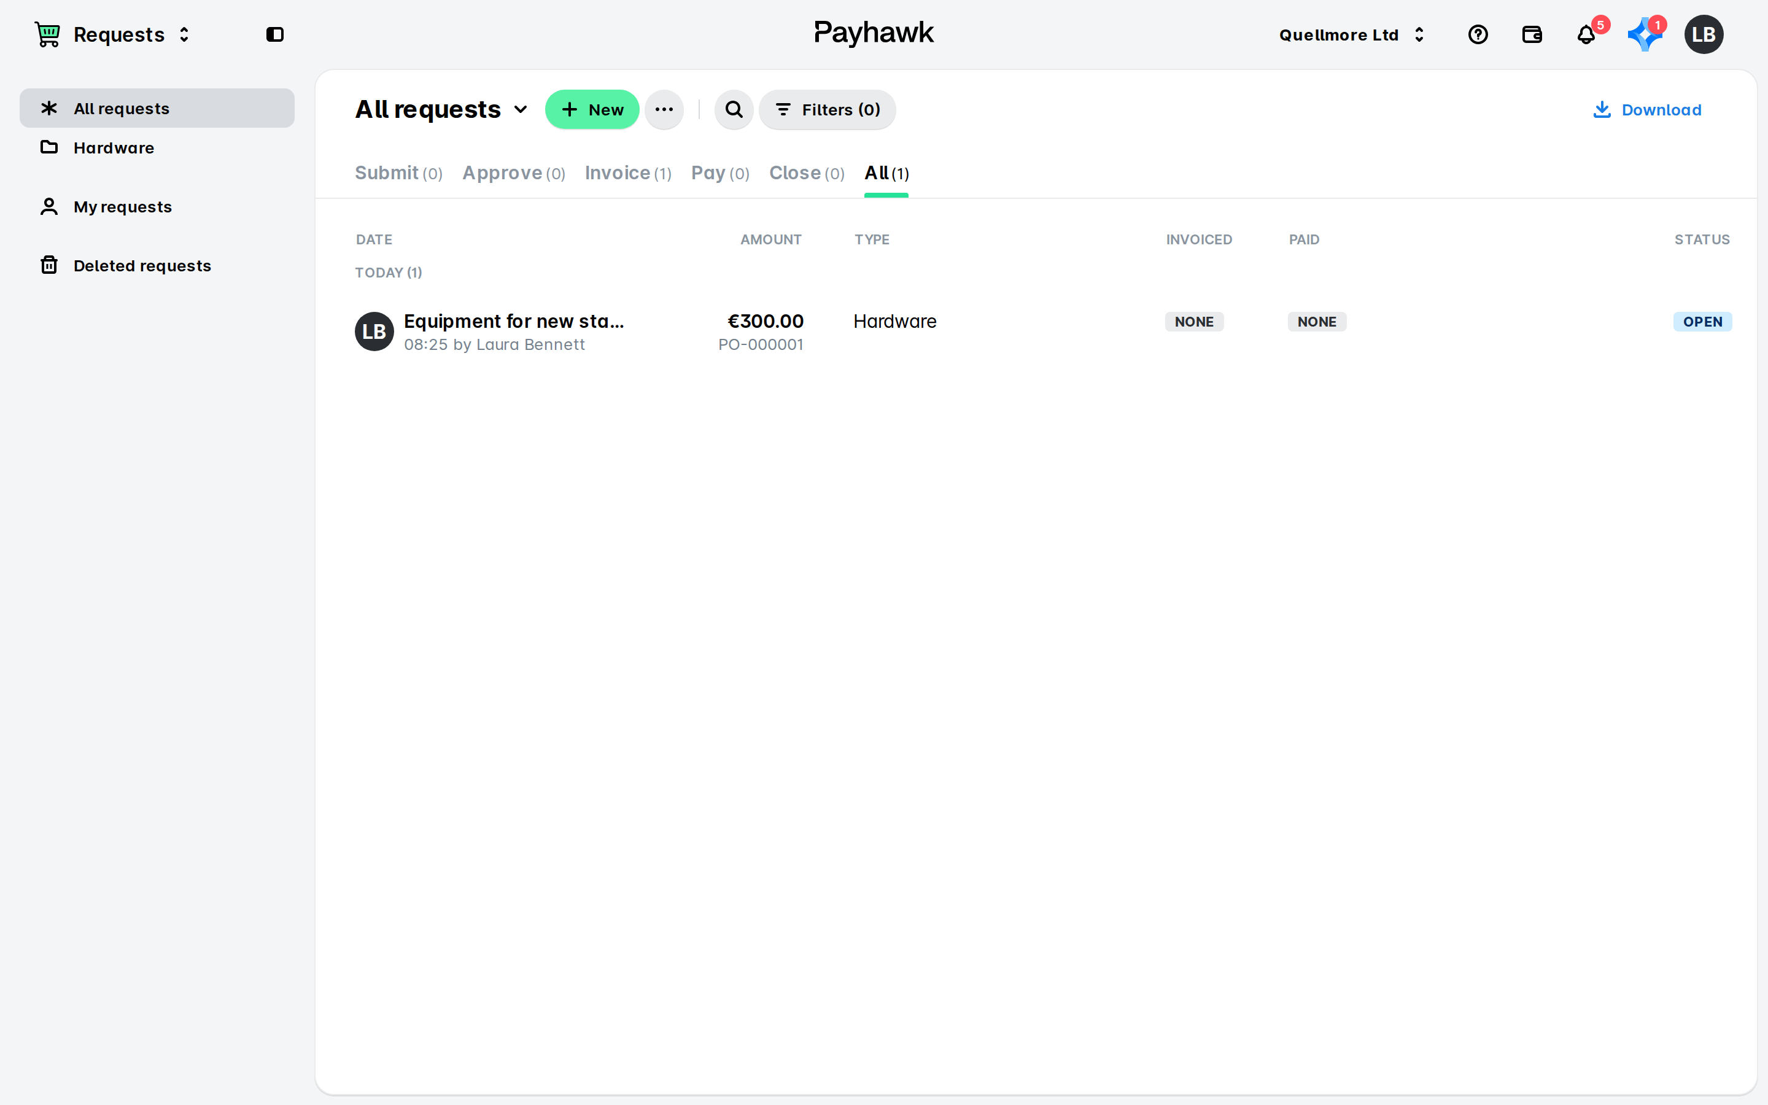
Task: Click the LB avatar in request row
Action: [x=374, y=331]
